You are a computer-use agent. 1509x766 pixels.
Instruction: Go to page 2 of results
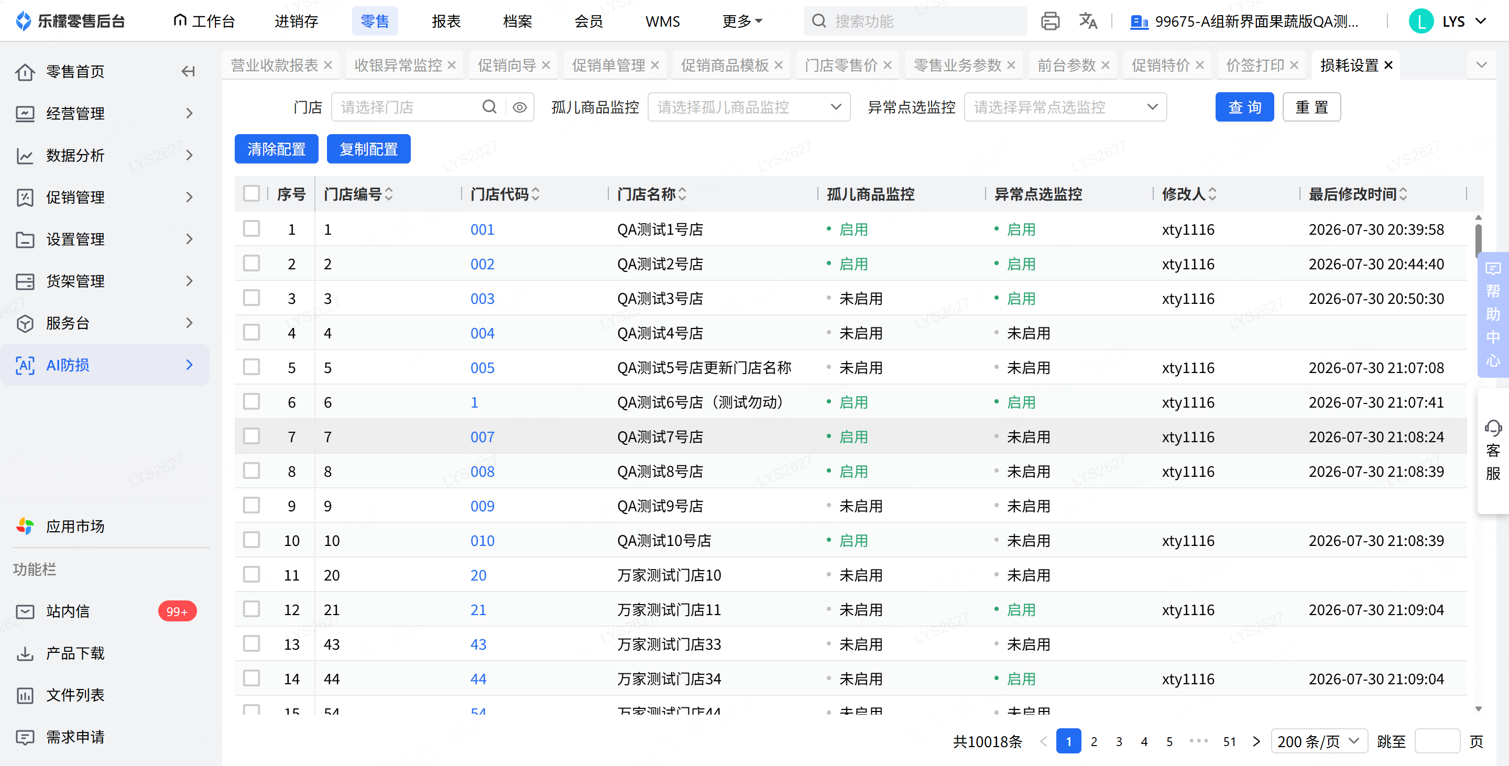click(1094, 741)
